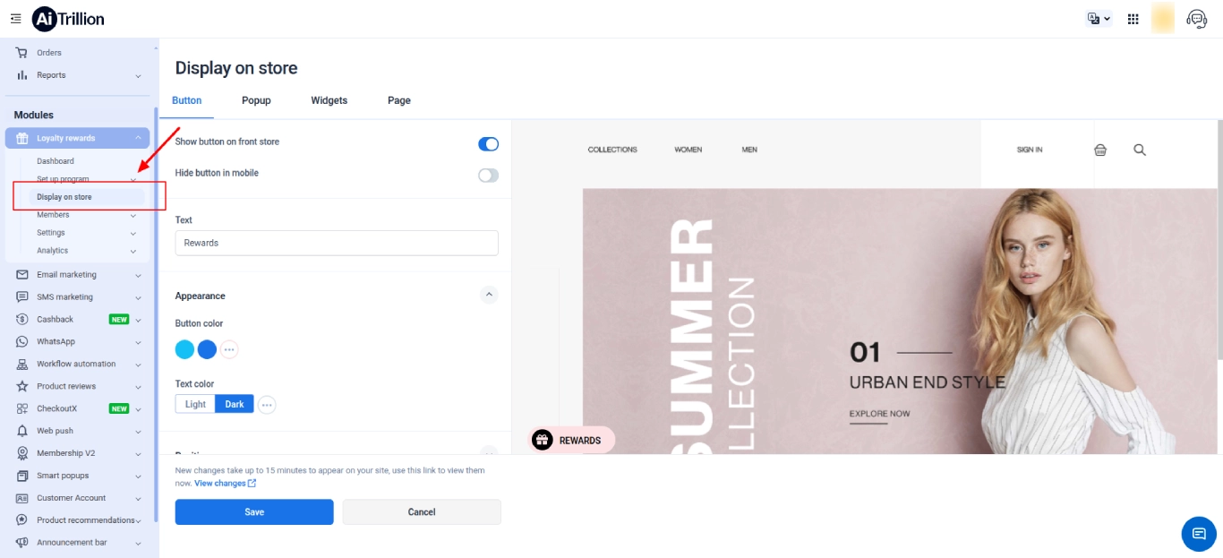This screenshot has width=1223, height=558.
Task: Toggle Show button on front store
Action: [488, 144]
